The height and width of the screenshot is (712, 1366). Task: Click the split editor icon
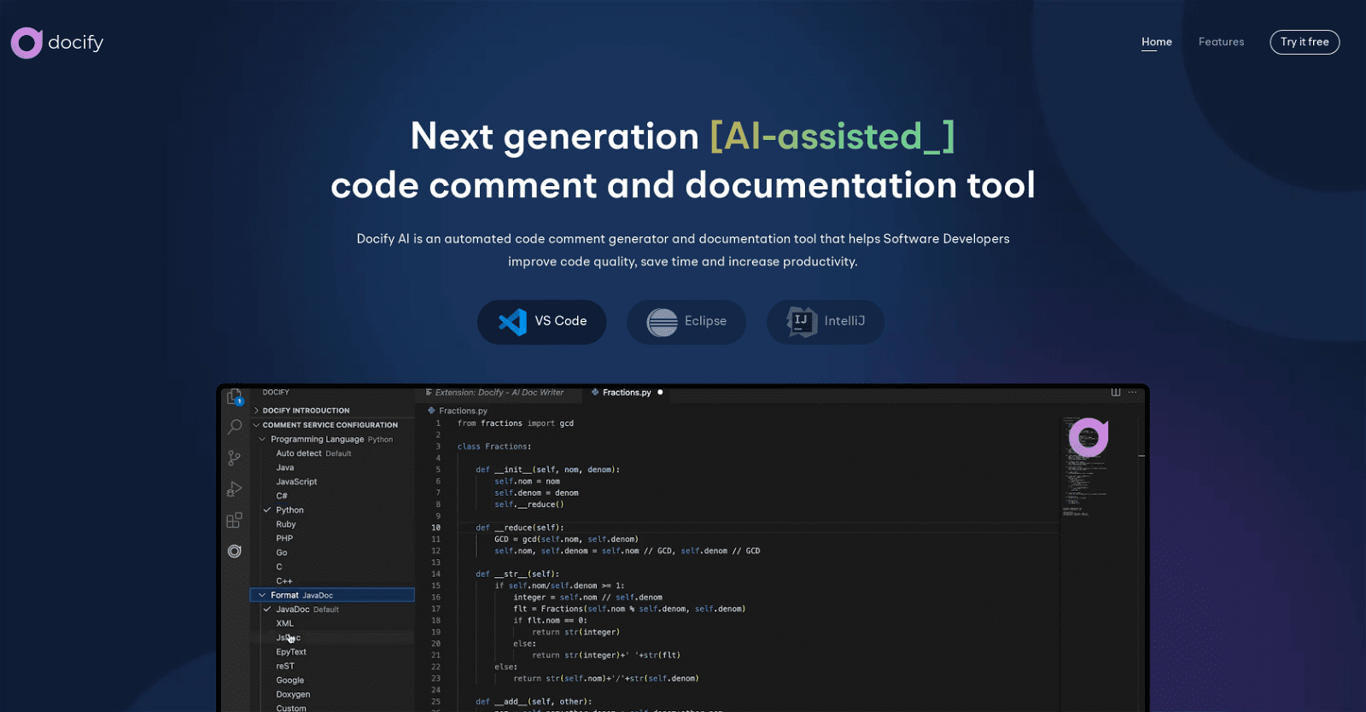point(1116,393)
